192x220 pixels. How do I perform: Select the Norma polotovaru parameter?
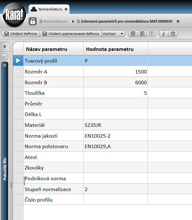tap(46, 147)
